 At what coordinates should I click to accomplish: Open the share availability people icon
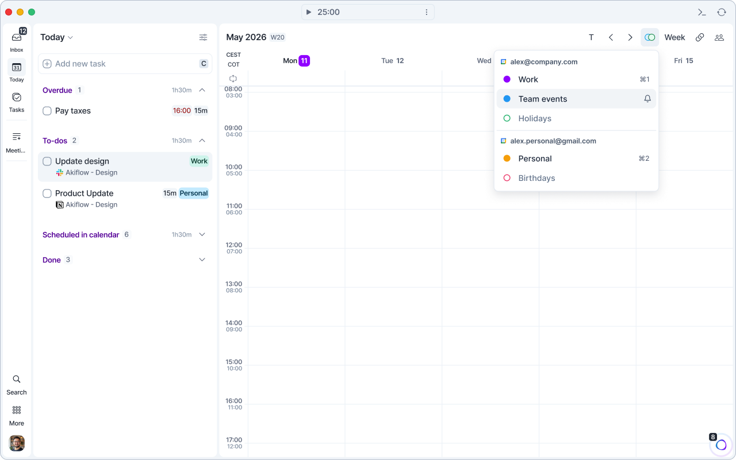pos(719,37)
